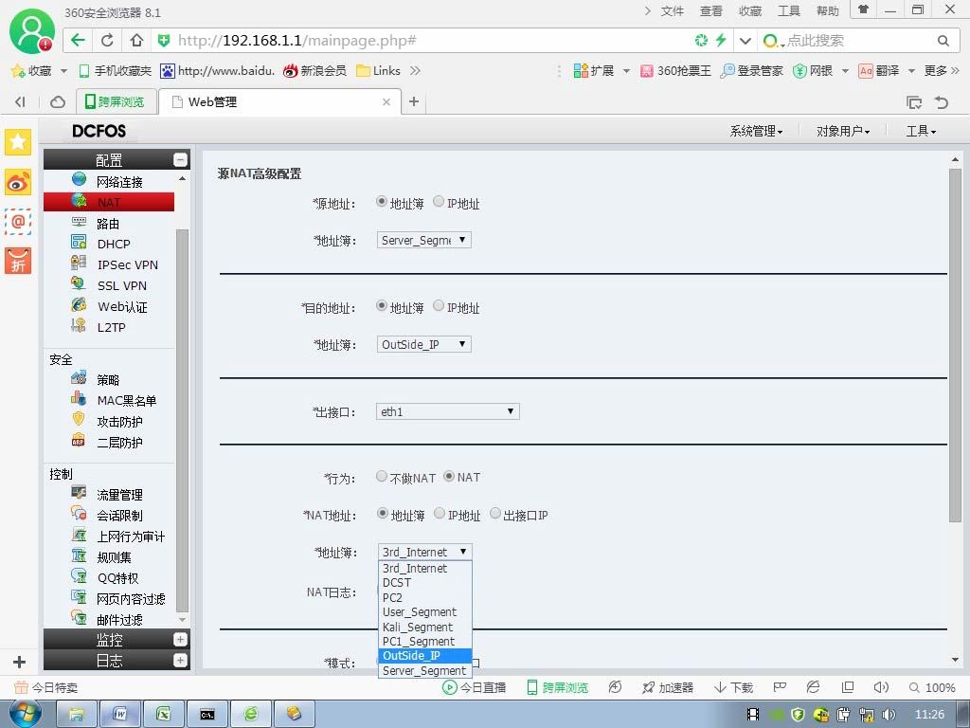The height and width of the screenshot is (728, 970).
Task: Choose Server_Segment from address list
Action: click(425, 670)
